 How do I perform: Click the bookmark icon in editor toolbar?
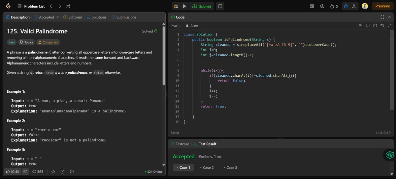point(368,26)
